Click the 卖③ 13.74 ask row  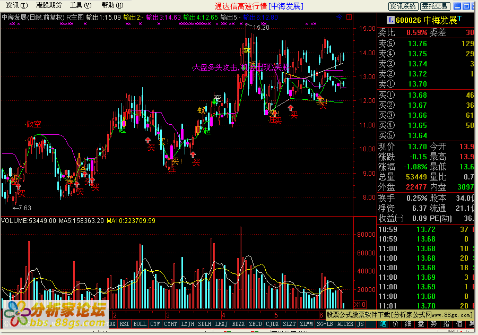coord(426,64)
